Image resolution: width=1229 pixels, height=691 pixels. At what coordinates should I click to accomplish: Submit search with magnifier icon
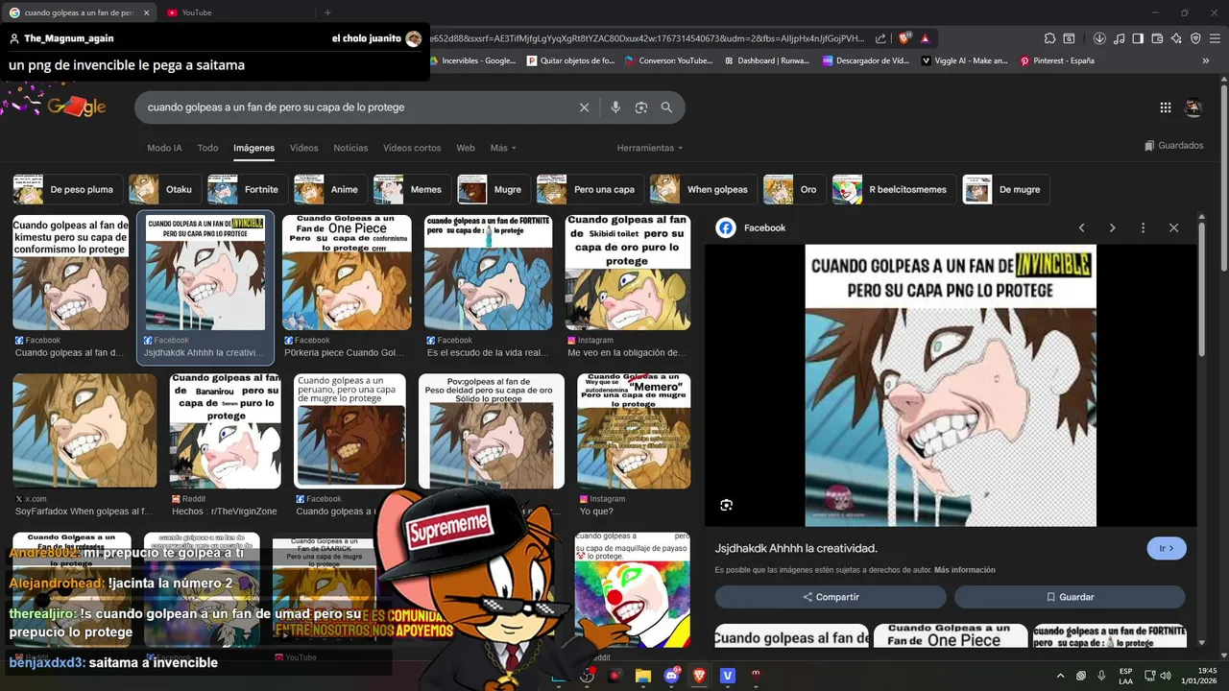click(x=666, y=107)
